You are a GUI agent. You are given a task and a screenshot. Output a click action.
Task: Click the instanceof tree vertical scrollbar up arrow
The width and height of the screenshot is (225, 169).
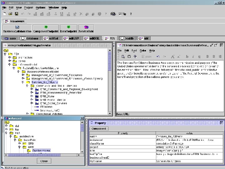pos(82,122)
